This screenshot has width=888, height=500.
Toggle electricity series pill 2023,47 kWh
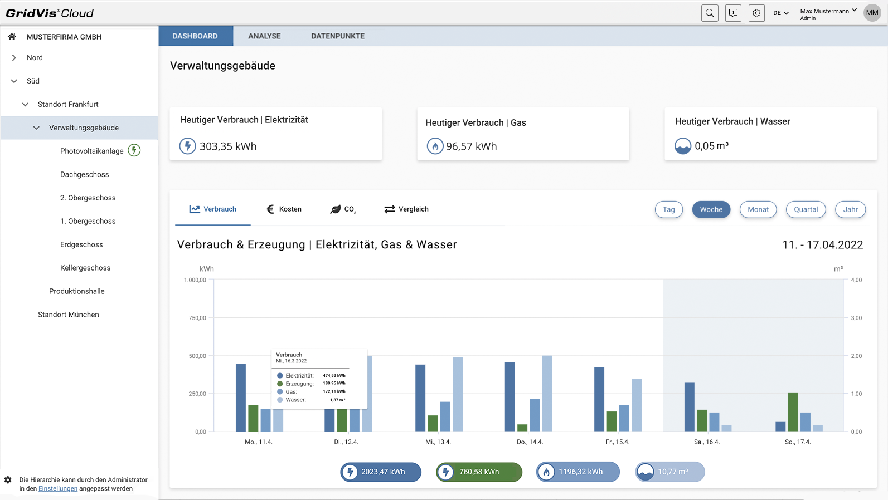(381, 472)
